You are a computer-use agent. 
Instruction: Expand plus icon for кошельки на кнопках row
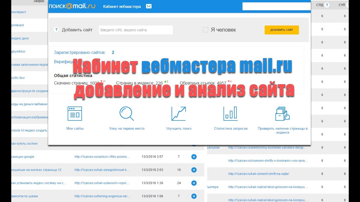194,170
